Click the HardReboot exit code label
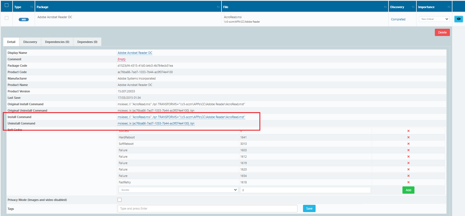This screenshot has height=216, width=465. (127, 137)
